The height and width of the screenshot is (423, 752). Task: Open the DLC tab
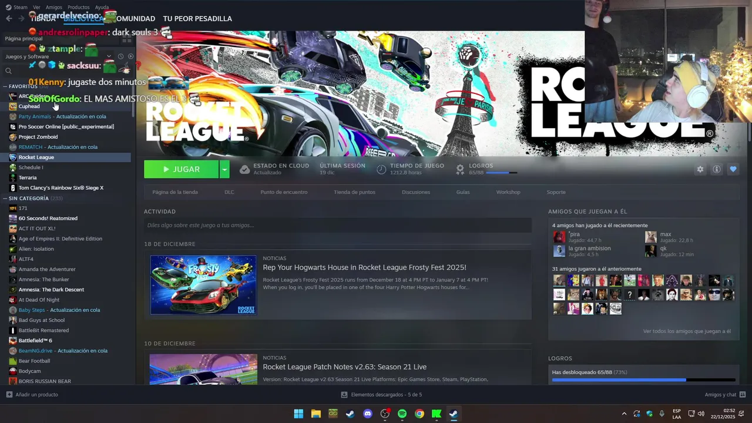pyautogui.click(x=229, y=192)
